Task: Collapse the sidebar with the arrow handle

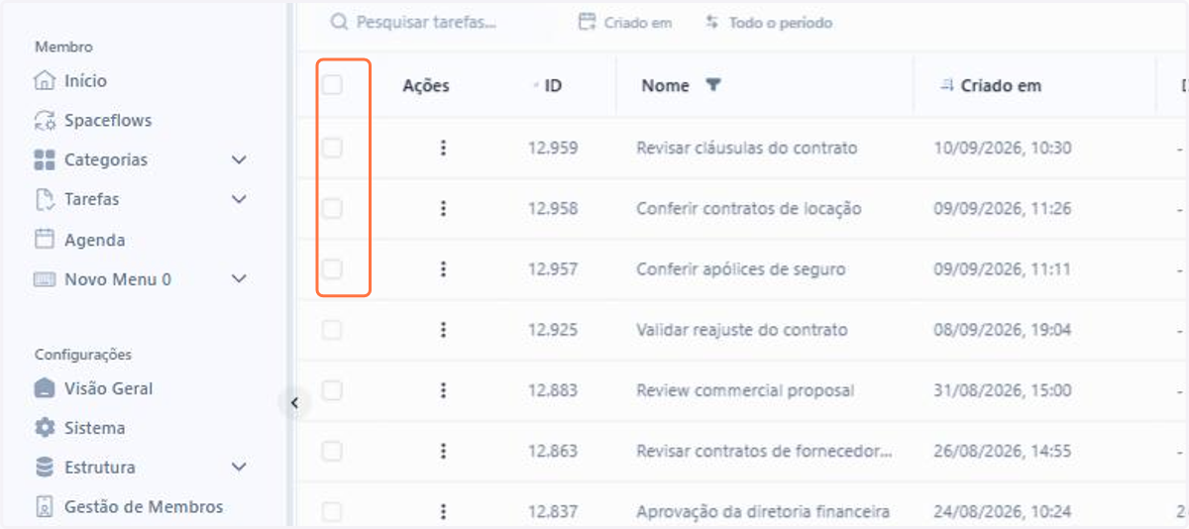Action: [294, 402]
